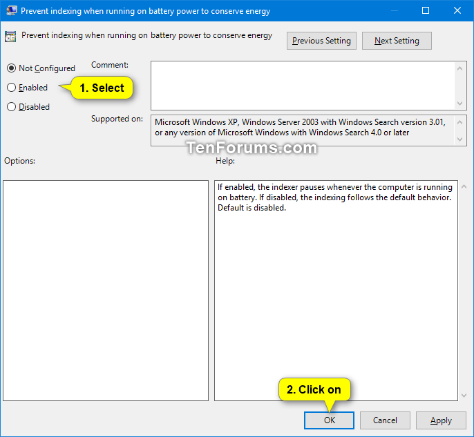Close the window with the X button

pyautogui.click(x=457, y=10)
